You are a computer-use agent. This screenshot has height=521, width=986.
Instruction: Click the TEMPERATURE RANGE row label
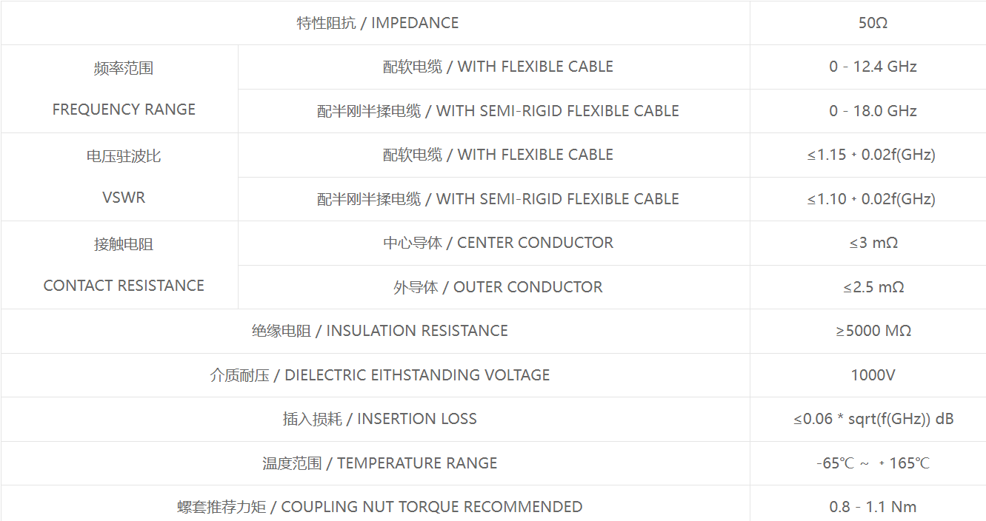click(x=380, y=463)
